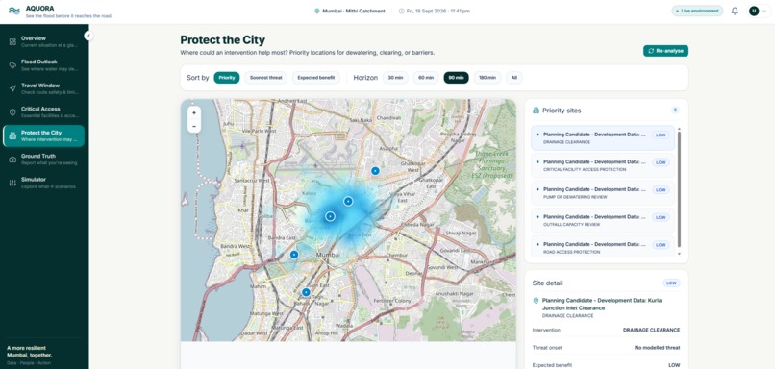775x369 pixels.
Task: Click the Intervention value DRAINAGE CLEARANCE
Action: (x=651, y=330)
